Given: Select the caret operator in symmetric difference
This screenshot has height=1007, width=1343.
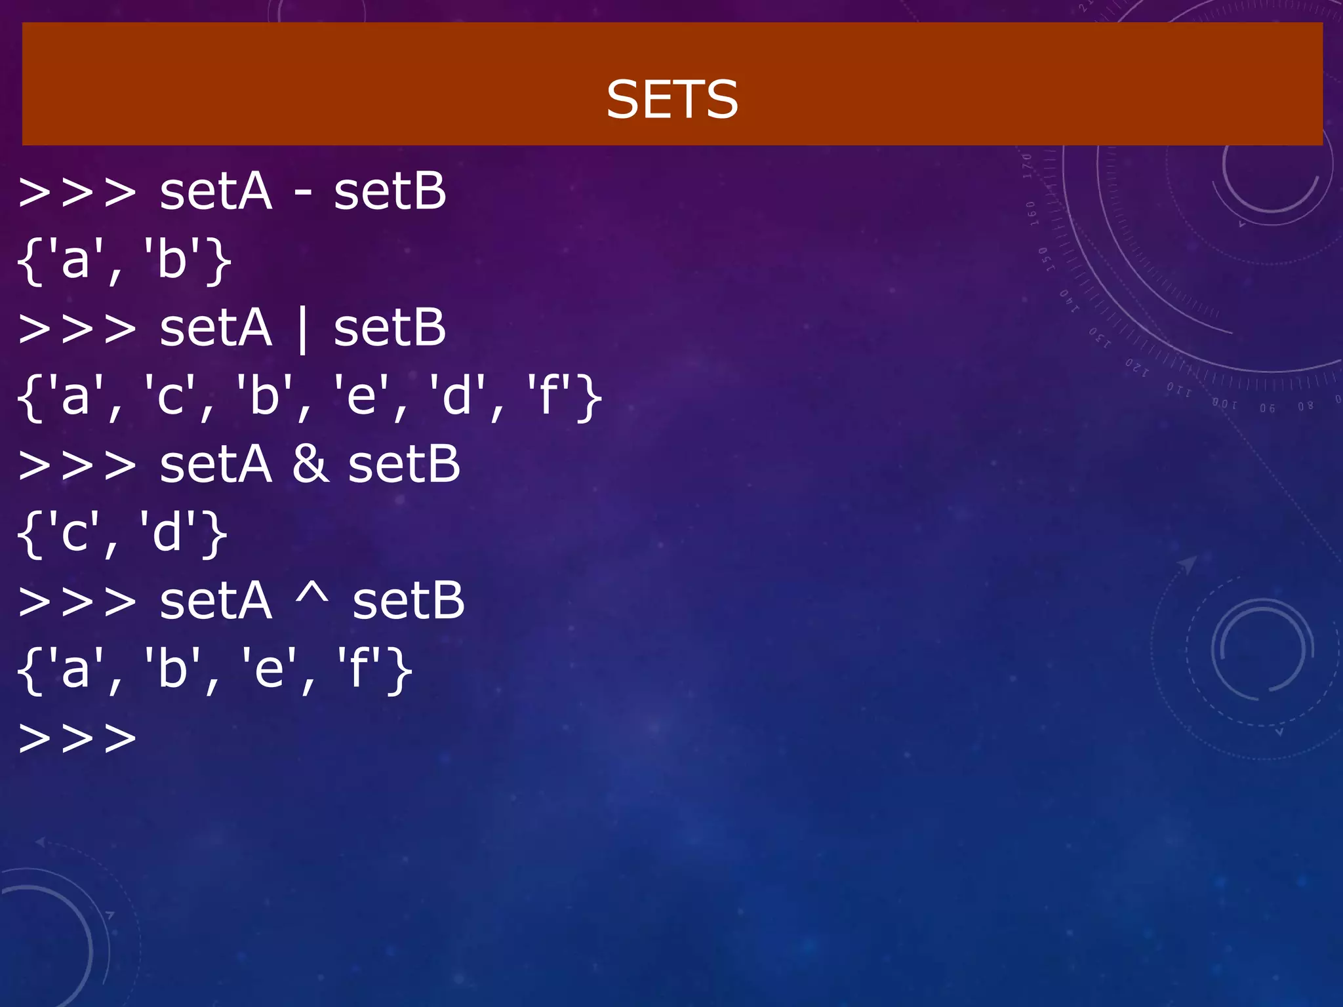Looking at the screenshot, I should pos(312,593).
